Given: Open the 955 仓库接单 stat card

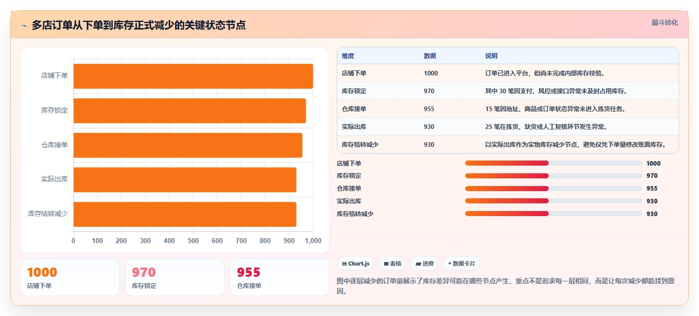Looking at the screenshot, I should [x=280, y=277].
